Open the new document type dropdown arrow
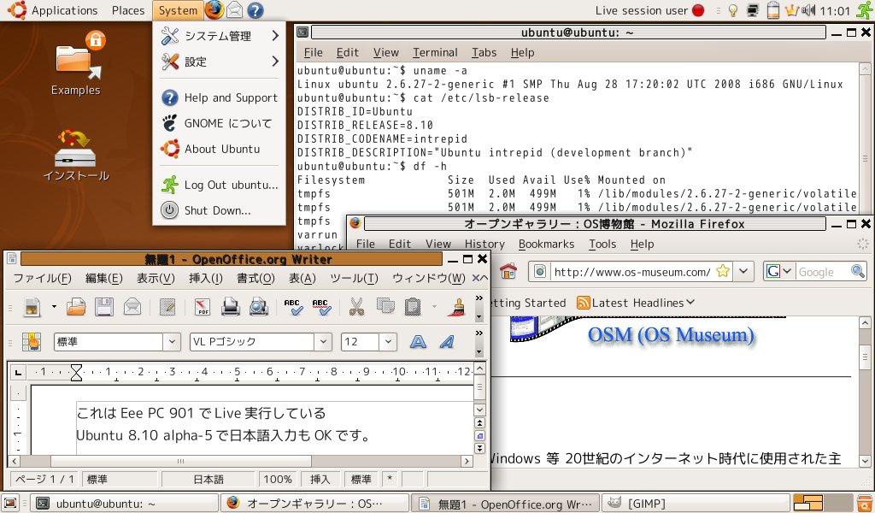This screenshot has height=513, width=875. [54, 306]
